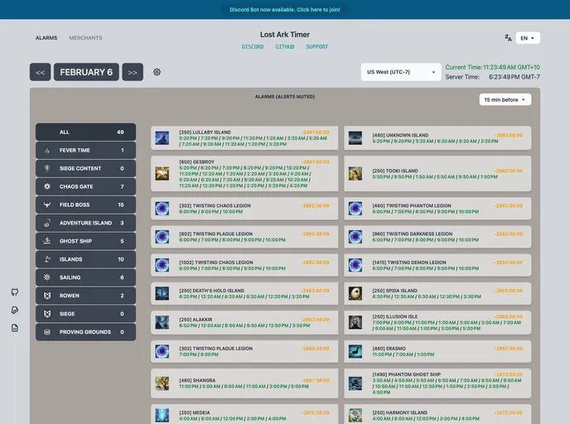Screen dimensions: 570x424
Task: Click the [1490] Phantom Ghost Ship title
Action: coord(407,374)
